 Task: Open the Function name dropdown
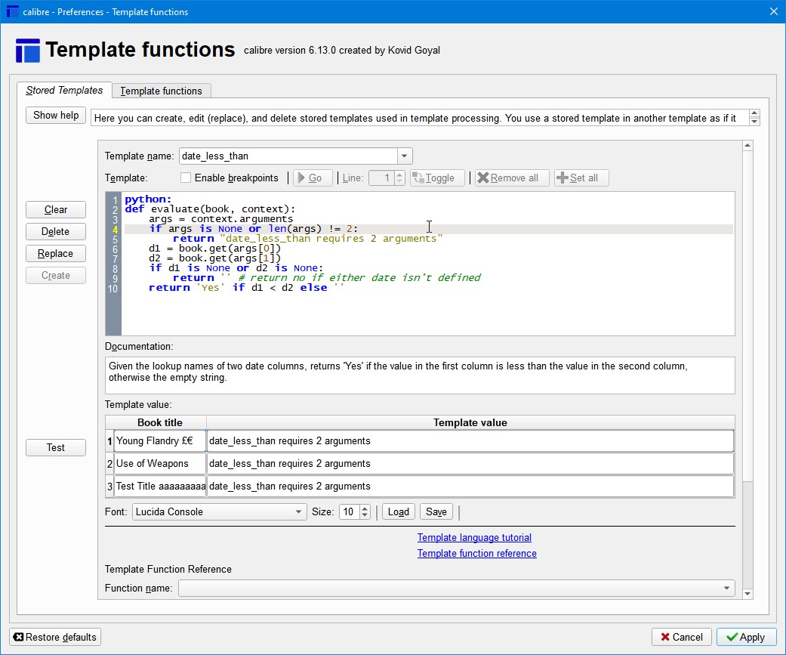(x=726, y=589)
